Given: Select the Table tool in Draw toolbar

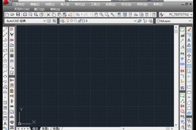Looking at the screenshot, I should point(5,118).
